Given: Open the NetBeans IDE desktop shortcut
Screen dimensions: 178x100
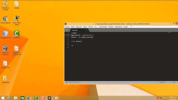Looking at the screenshot, I should (6, 34).
